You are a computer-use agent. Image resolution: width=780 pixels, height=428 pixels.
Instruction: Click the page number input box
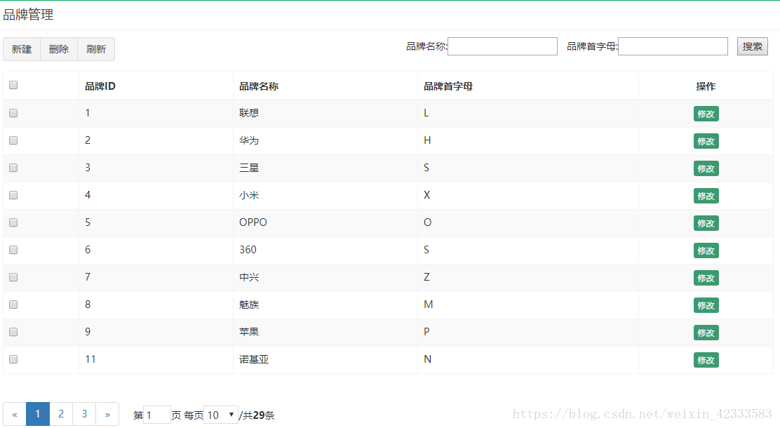[156, 415]
